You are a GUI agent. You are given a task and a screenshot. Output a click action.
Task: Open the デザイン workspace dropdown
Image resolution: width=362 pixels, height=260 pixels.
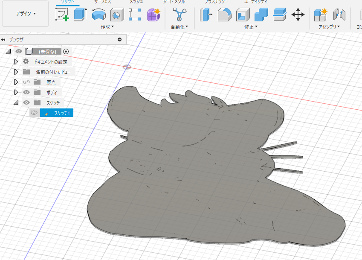26,14
